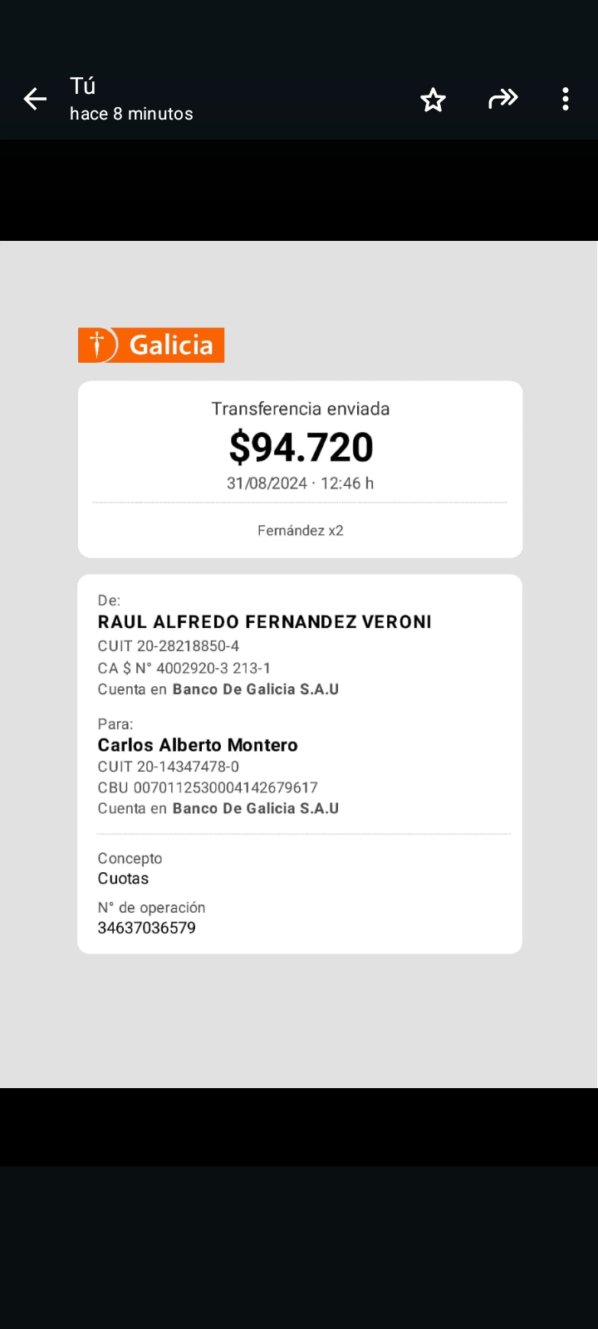Open the three-dot more options menu
This screenshot has height=1329, width=598.
566,100
